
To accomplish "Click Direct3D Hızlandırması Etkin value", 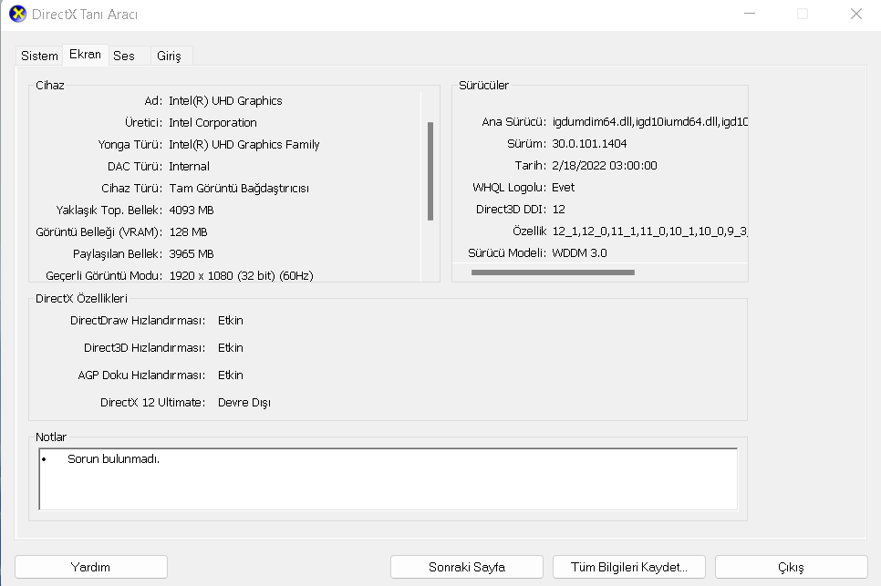I will (x=231, y=348).
